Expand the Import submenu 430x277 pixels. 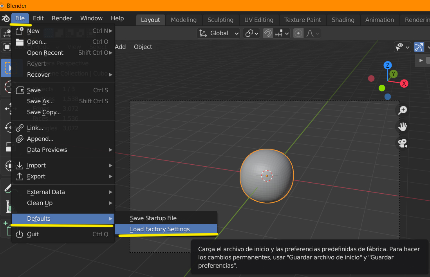(x=63, y=165)
